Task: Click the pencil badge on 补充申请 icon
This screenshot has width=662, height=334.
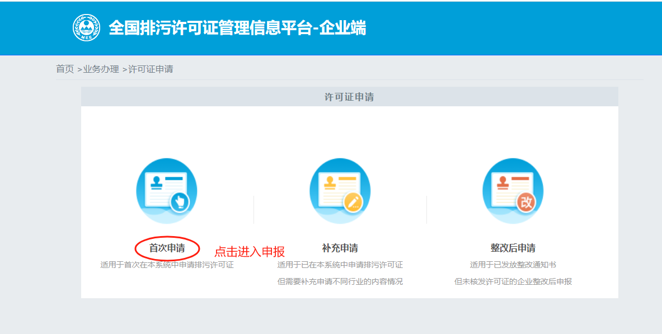Action: coord(353,201)
